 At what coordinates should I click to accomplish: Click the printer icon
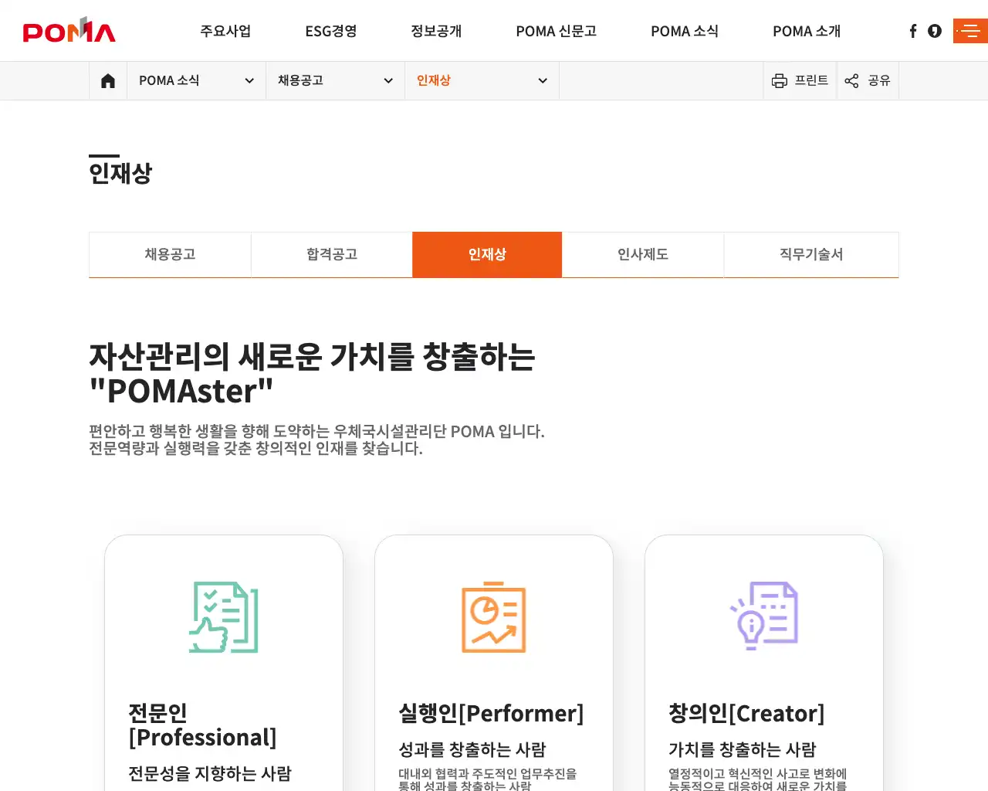click(x=780, y=80)
